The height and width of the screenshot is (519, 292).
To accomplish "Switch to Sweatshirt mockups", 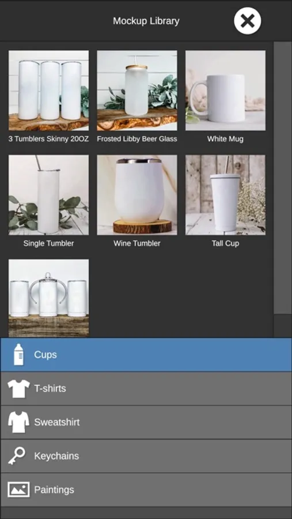I will pos(146,422).
